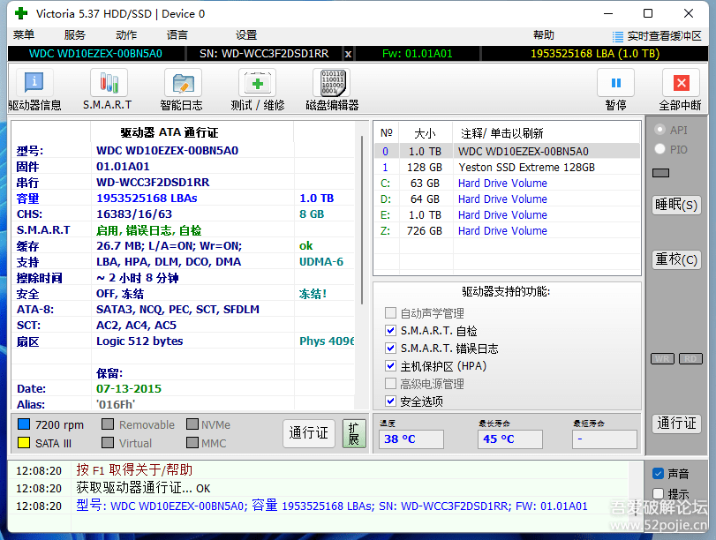This screenshot has height=540, width=716.
Task: Click the 实时查看缓冲区 list icon
Action: pyautogui.click(x=617, y=36)
